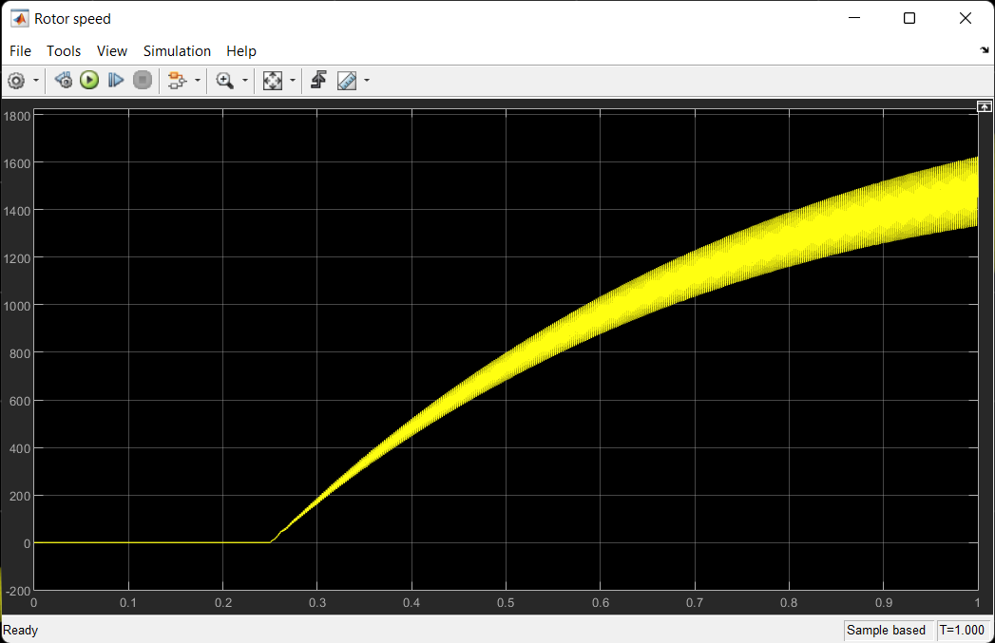Highlight the Simulink block icon

coord(177,81)
